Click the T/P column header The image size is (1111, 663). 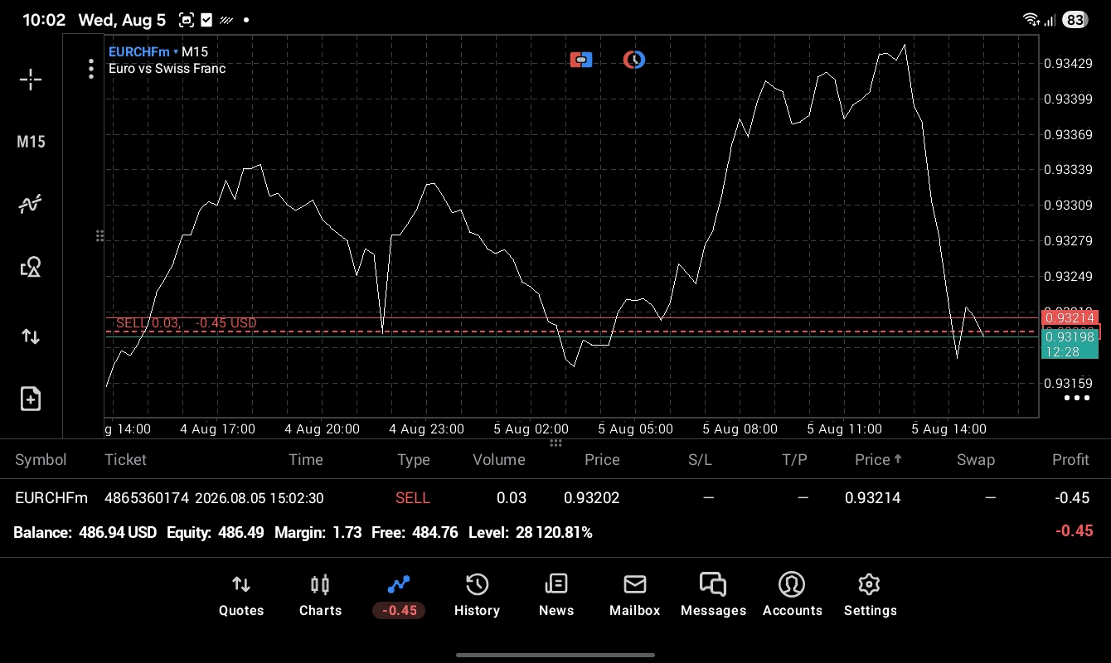(794, 460)
